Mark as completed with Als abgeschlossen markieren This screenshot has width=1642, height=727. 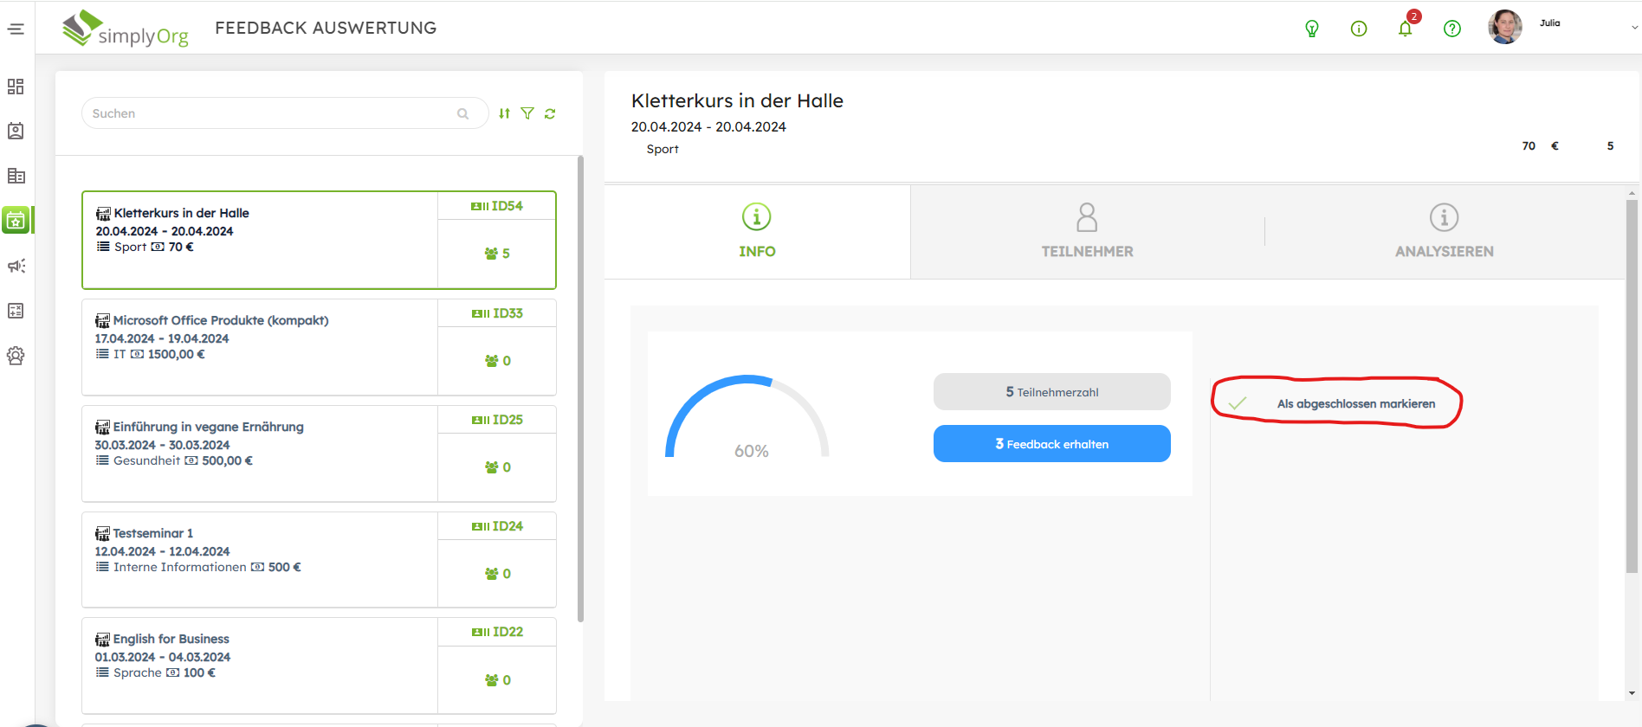tap(1354, 404)
